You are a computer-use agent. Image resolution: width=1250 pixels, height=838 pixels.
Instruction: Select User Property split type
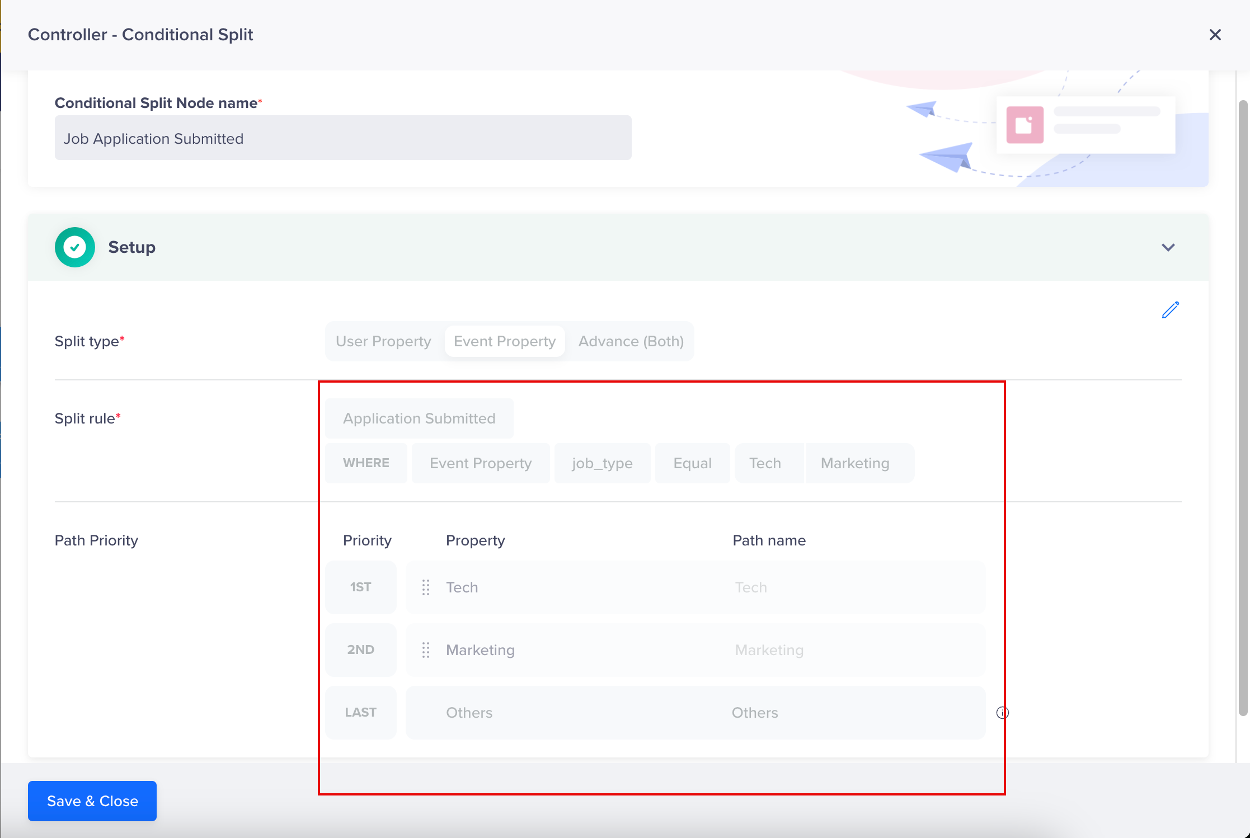pos(383,341)
